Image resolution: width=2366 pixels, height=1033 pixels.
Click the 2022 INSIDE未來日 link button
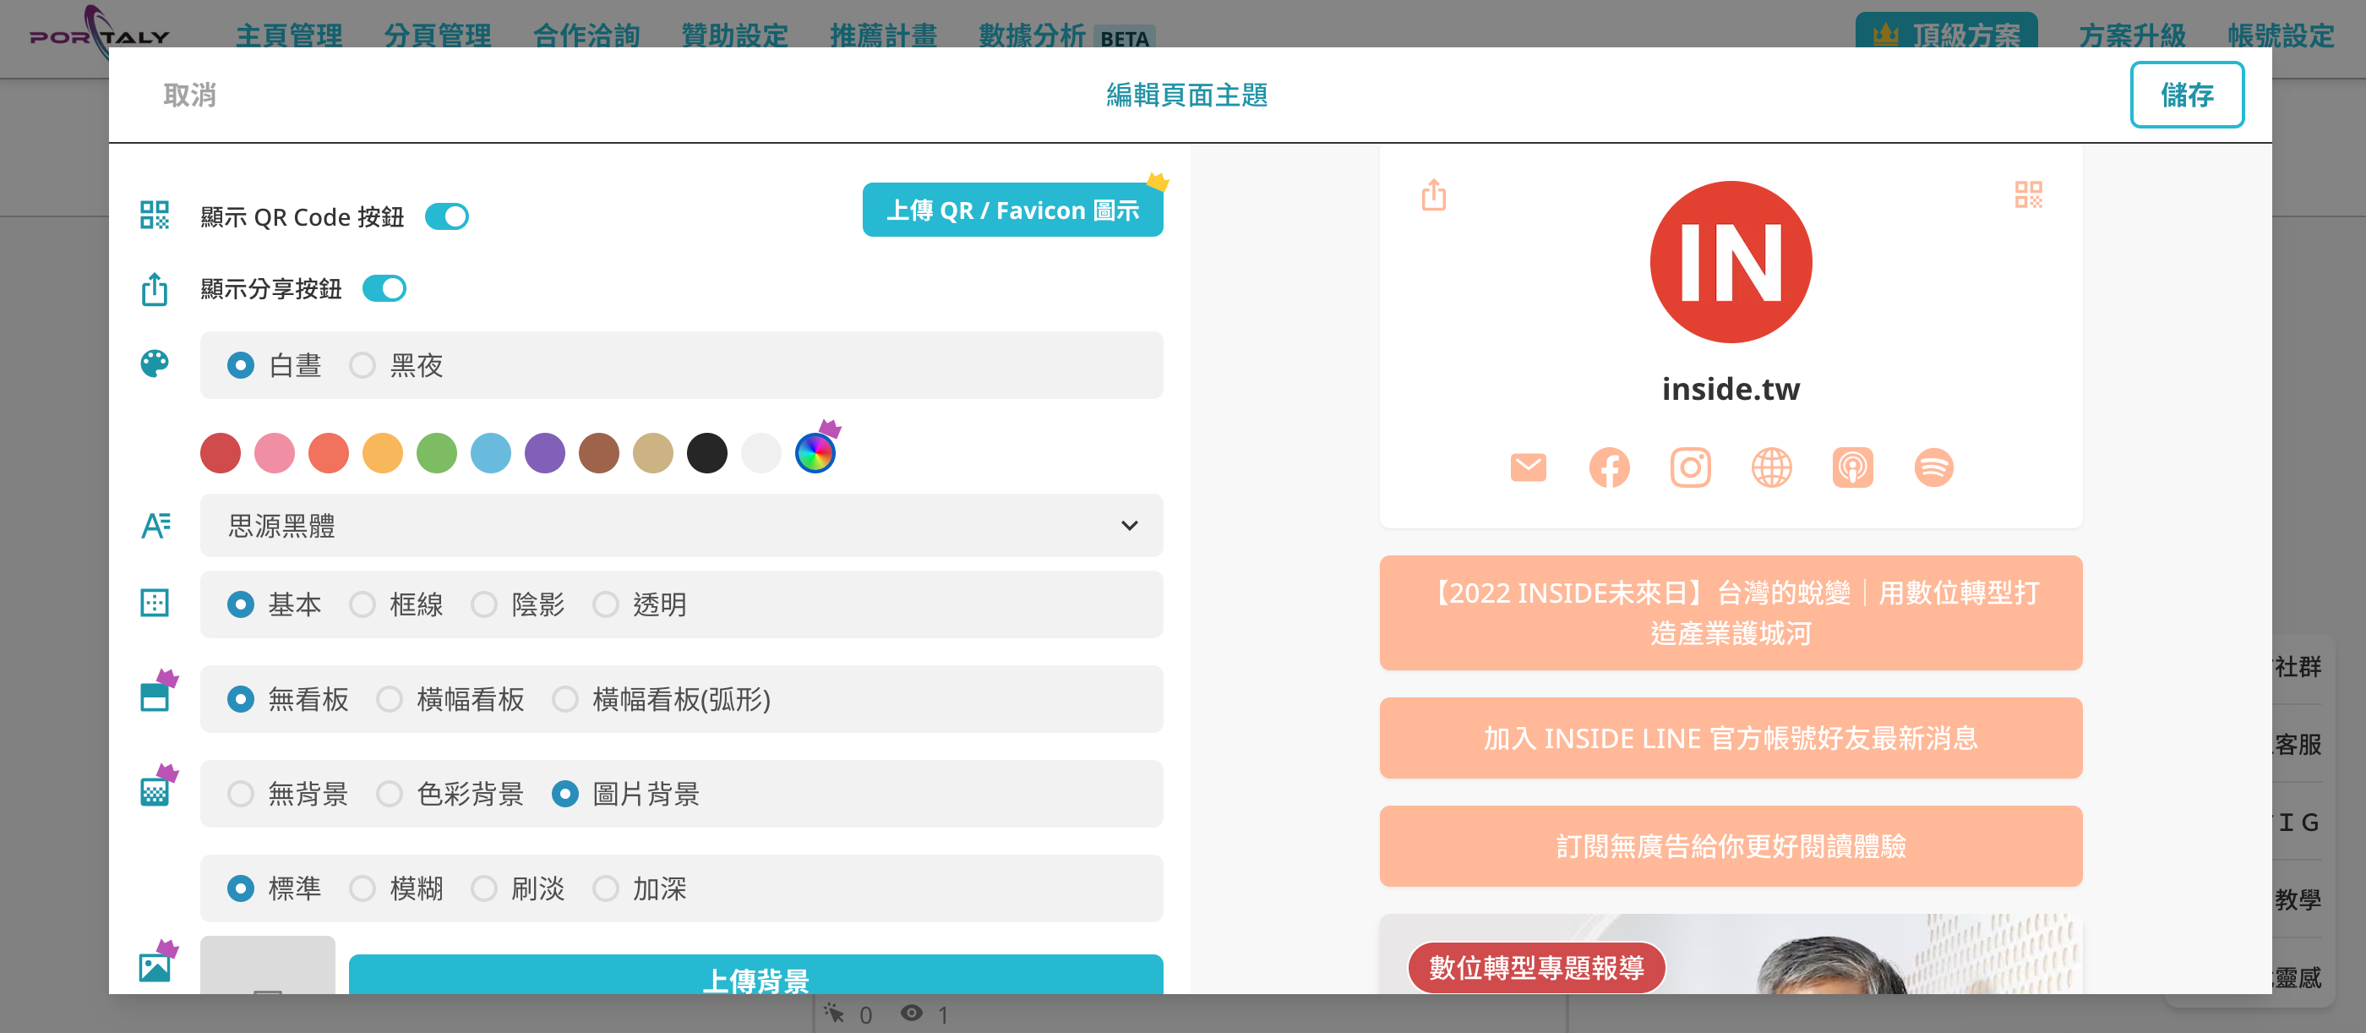[1731, 613]
